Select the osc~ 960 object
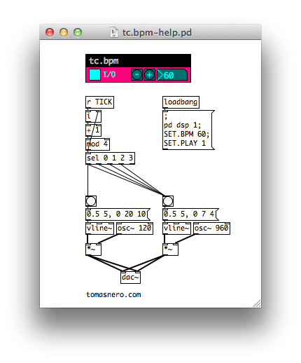Image resolution: width=301 pixels, height=363 pixels. click(x=211, y=228)
